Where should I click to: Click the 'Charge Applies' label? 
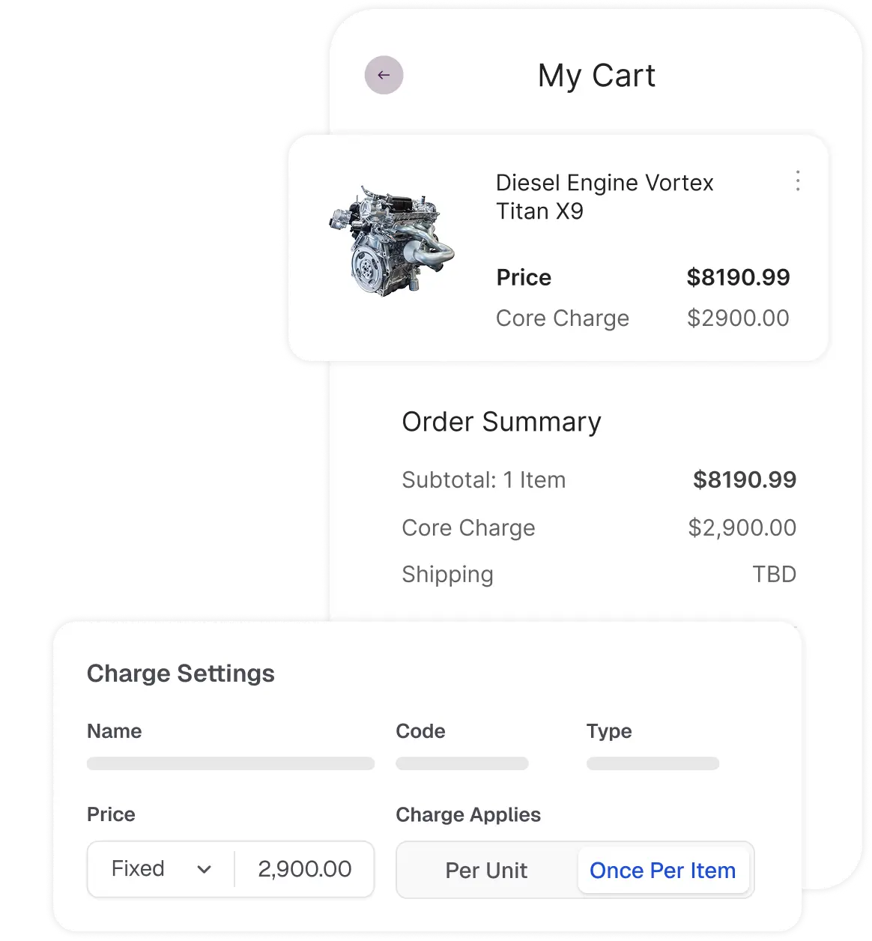click(x=467, y=814)
